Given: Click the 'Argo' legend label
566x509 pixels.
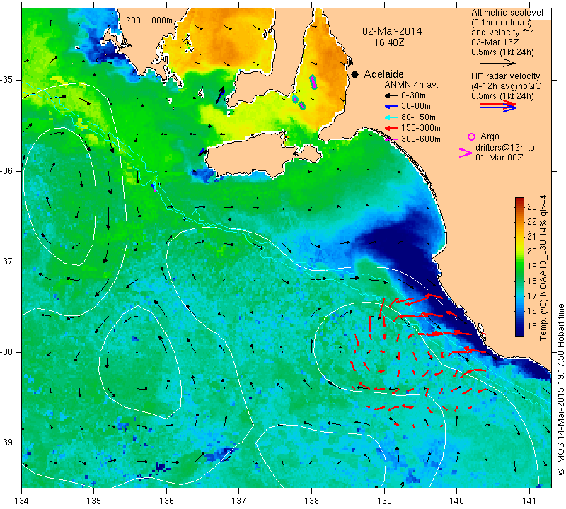Looking at the screenshot, I should coord(490,136).
